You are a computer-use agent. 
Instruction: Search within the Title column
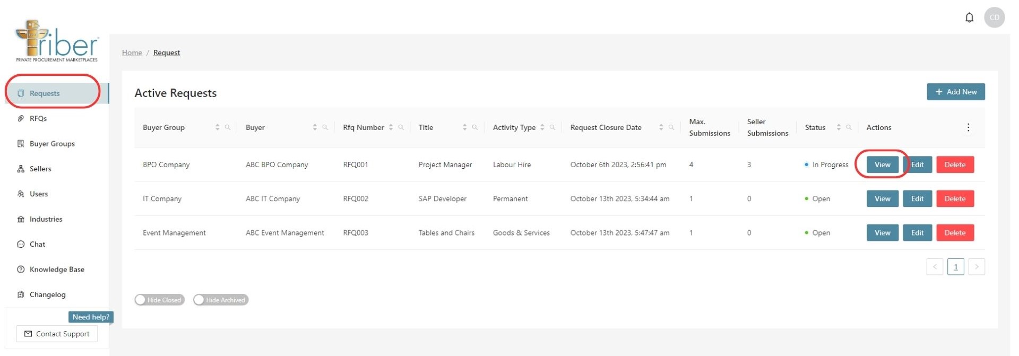[x=475, y=127]
